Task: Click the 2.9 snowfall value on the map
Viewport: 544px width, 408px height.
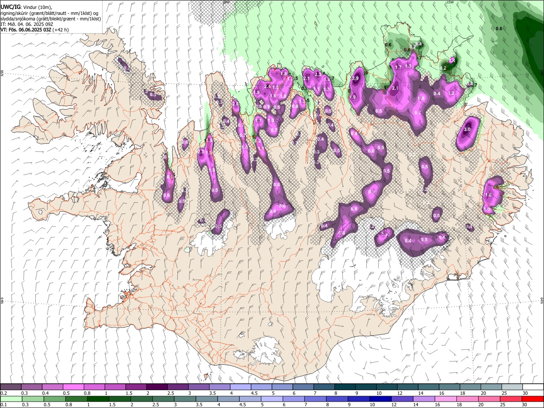Action: click(355, 79)
